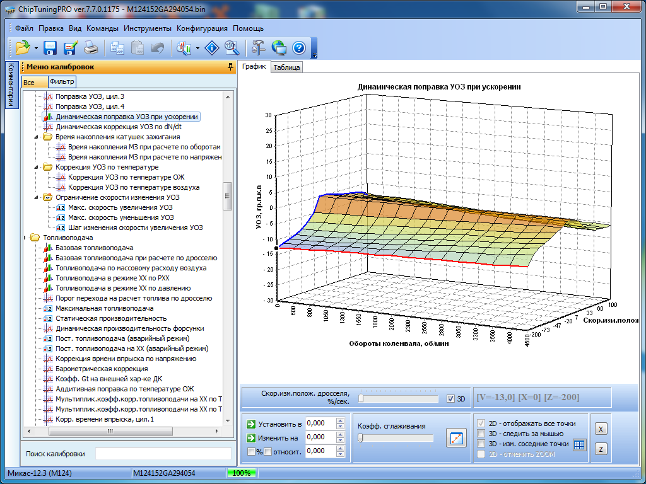Open settings with the hammer and wrench icon

click(258, 47)
